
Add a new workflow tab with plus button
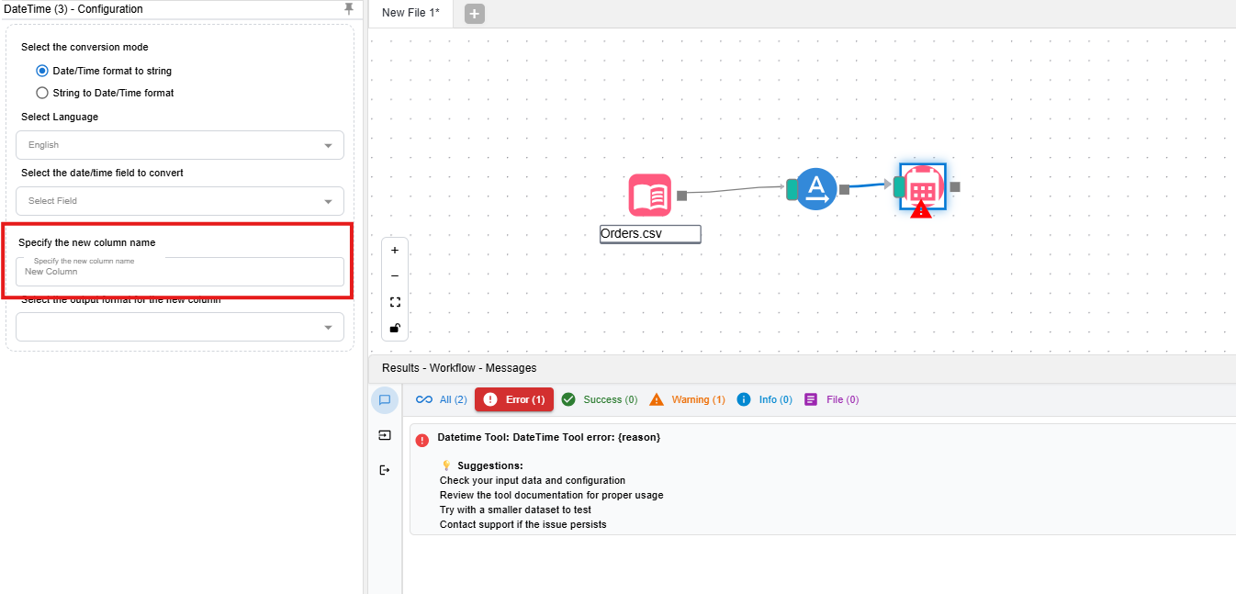pos(474,13)
